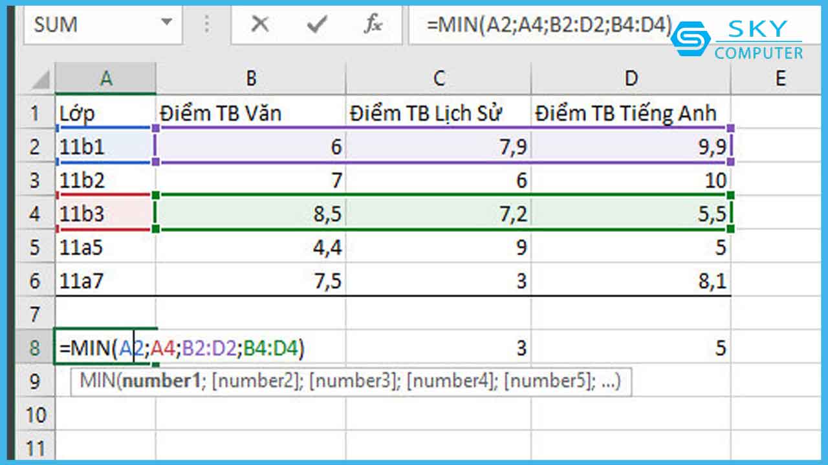
Task: Select the cell containing 11a5
Action: coord(105,247)
